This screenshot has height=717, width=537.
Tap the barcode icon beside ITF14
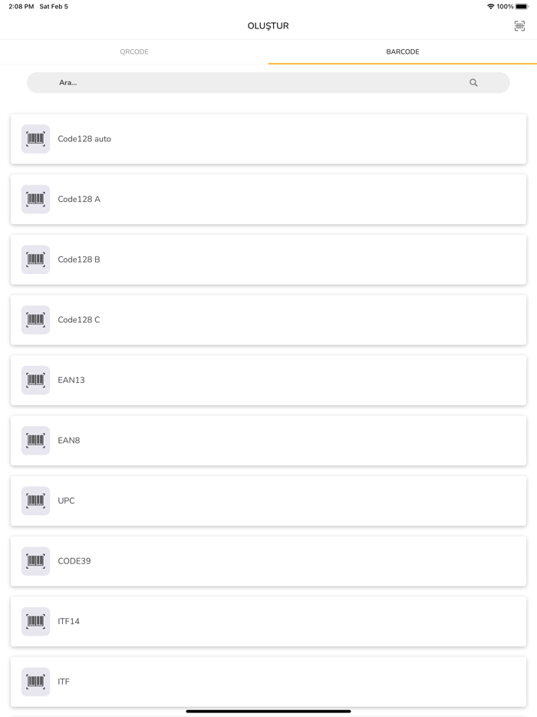(35, 621)
